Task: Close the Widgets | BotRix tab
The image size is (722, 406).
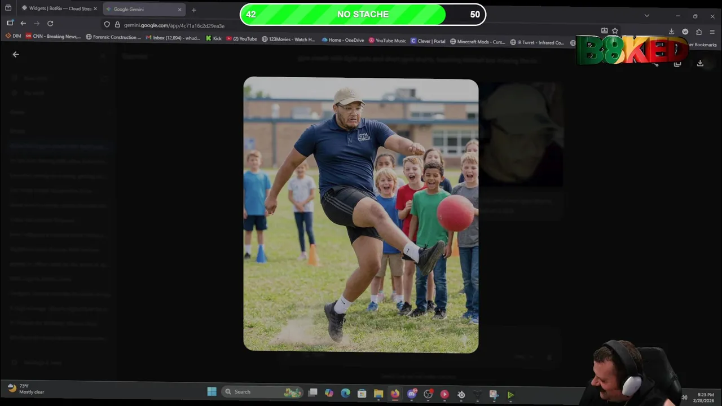Action: pos(95,9)
